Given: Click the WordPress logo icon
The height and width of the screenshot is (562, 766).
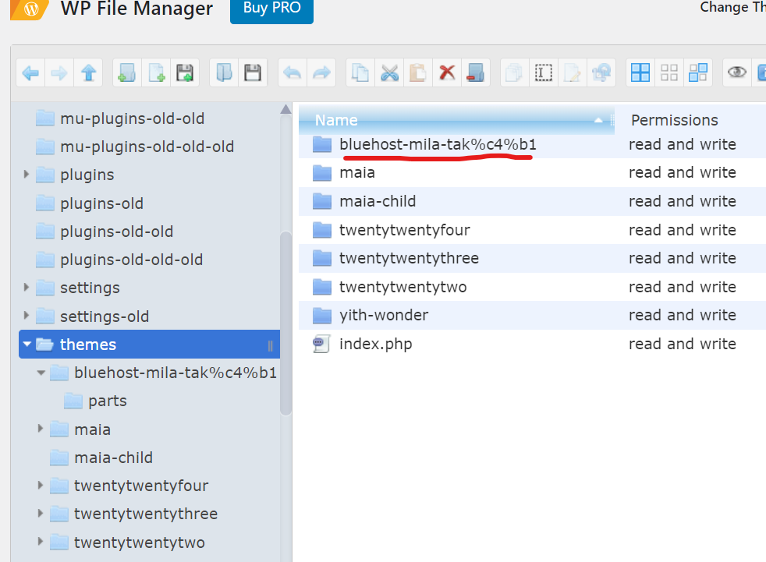Looking at the screenshot, I should [x=30, y=9].
